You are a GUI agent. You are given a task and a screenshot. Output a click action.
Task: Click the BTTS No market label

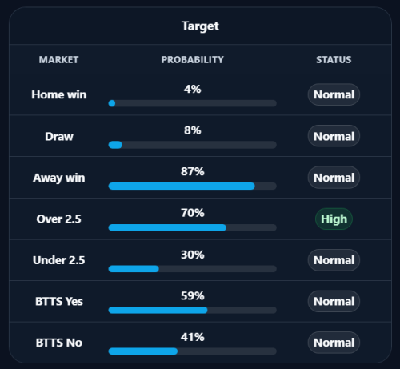pyautogui.click(x=59, y=343)
